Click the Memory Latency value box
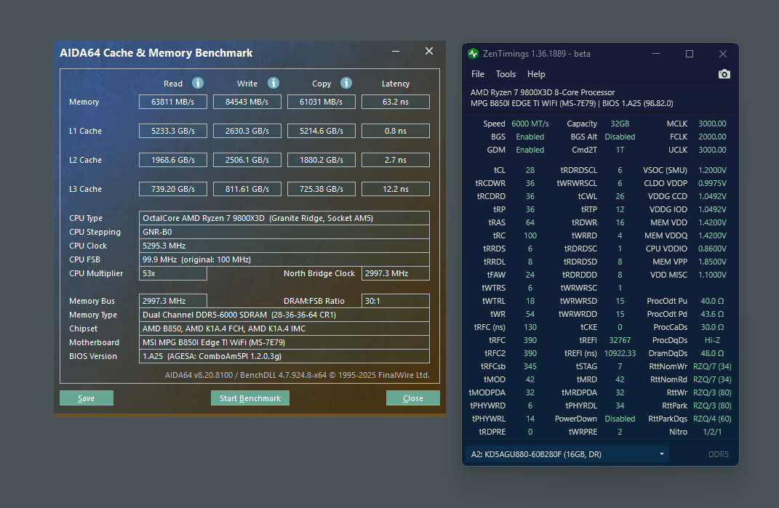The image size is (779, 508). point(395,102)
